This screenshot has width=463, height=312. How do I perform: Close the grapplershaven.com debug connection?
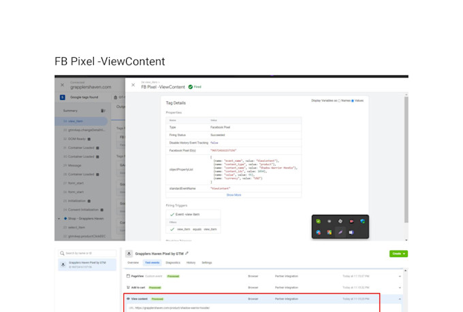coord(63,85)
